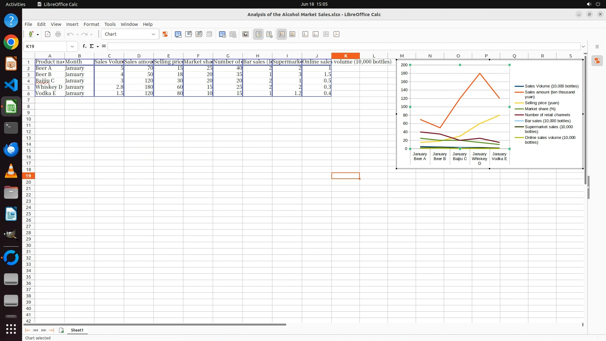Click the Export as PDF icon

(x=48, y=34)
